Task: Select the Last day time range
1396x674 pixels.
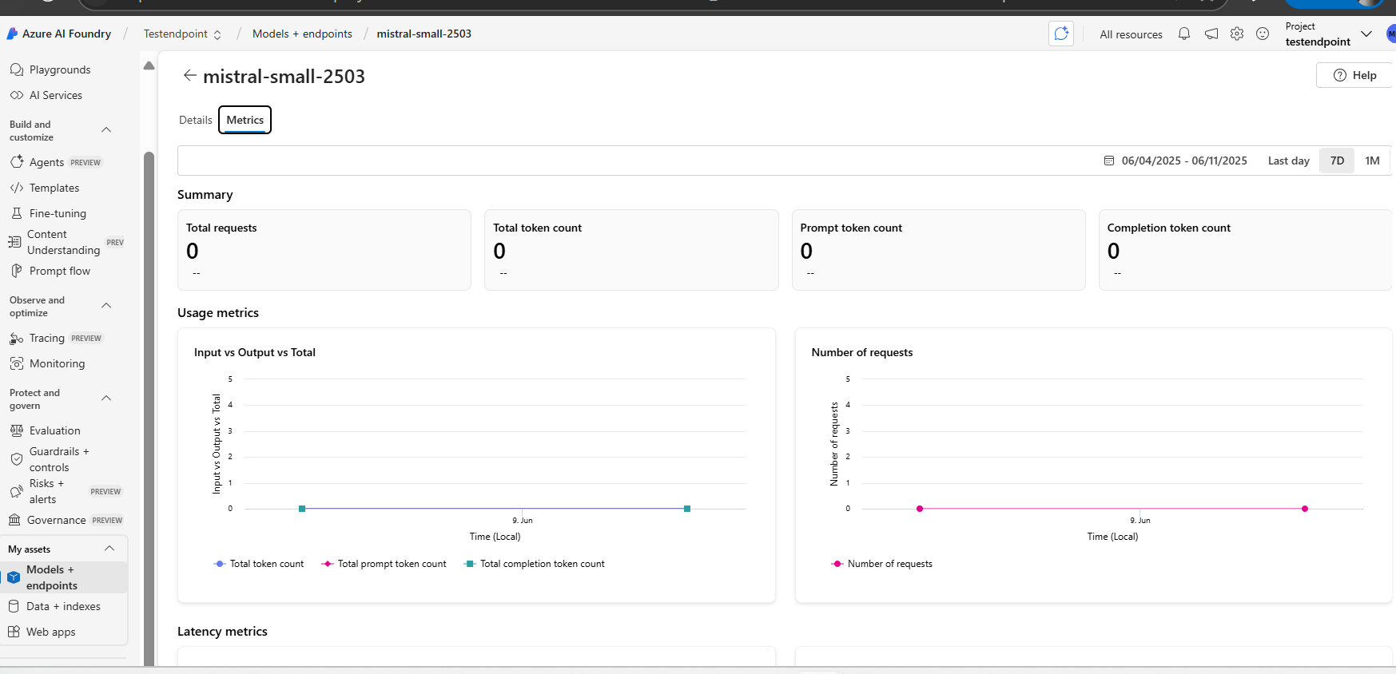Action: [x=1288, y=161]
